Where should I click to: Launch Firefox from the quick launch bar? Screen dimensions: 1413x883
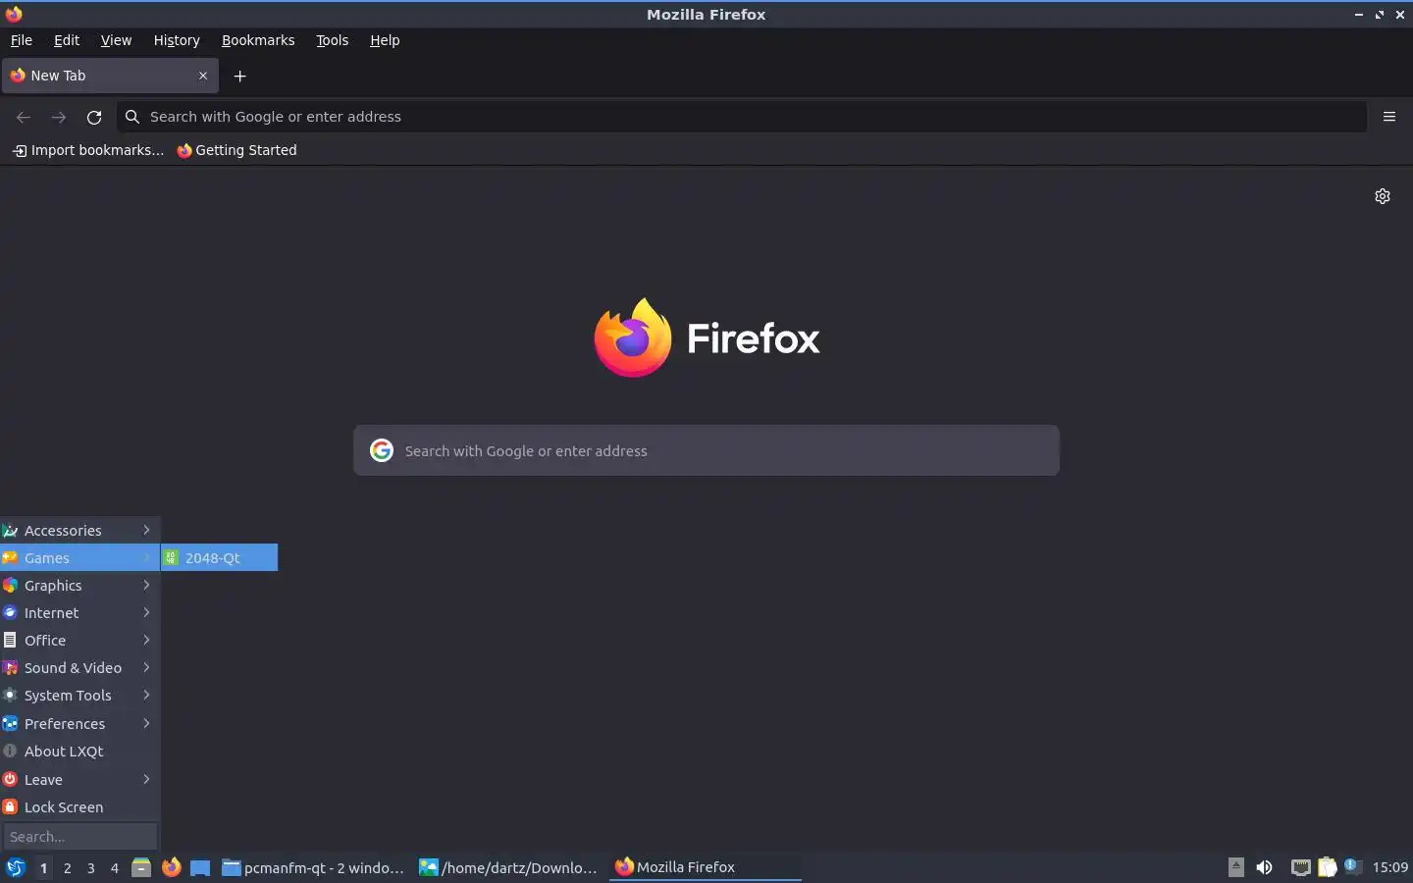pos(172,867)
